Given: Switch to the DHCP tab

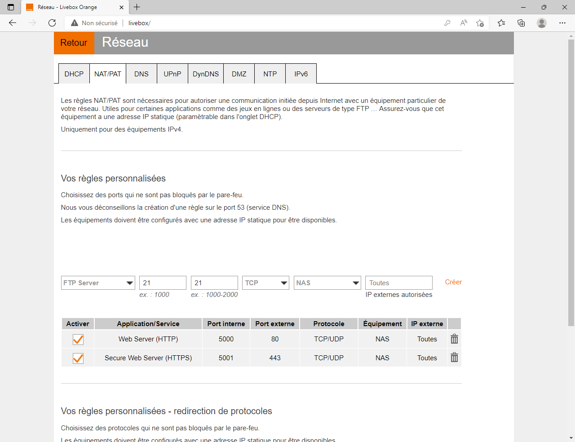Looking at the screenshot, I should point(74,74).
